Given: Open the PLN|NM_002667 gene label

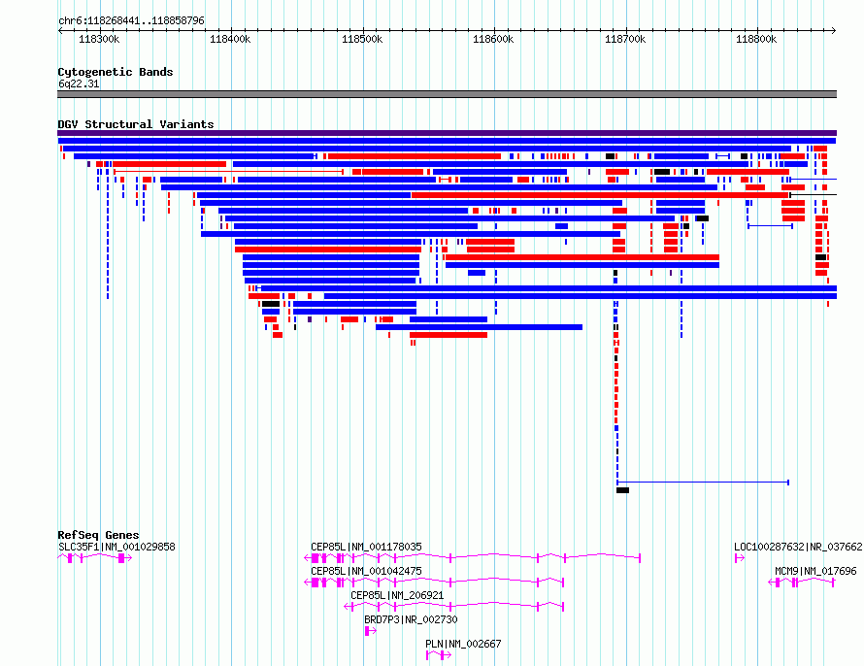Looking at the screenshot, I should (x=463, y=644).
